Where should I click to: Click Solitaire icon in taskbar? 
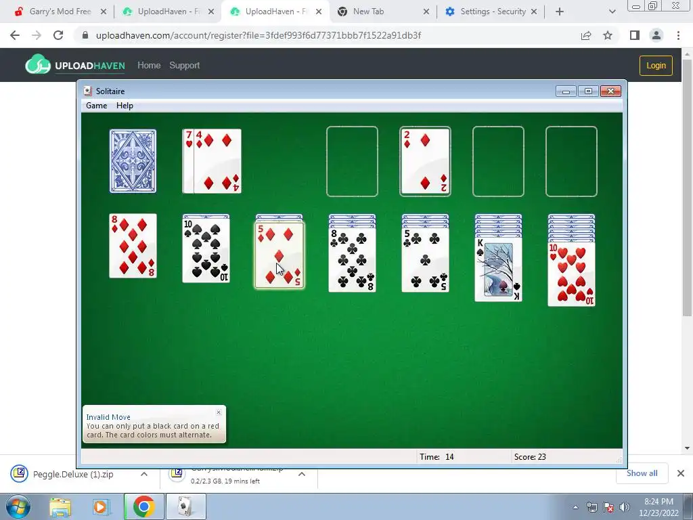[186, 506]
